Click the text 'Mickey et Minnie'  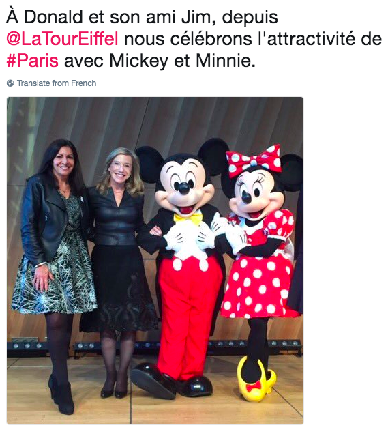coord(181,60)
